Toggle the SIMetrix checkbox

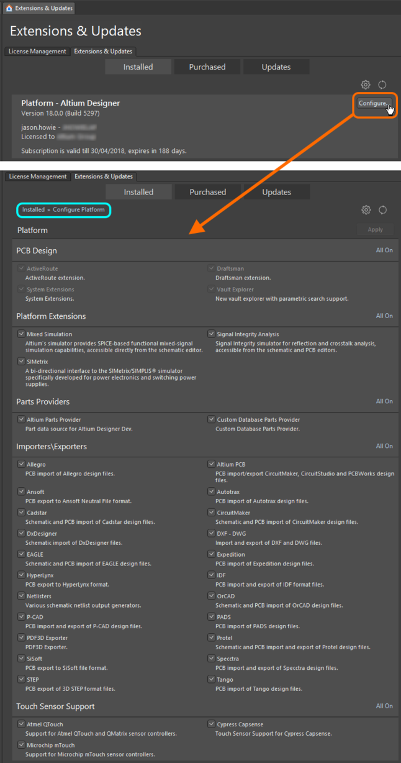(x=21, y=361)
